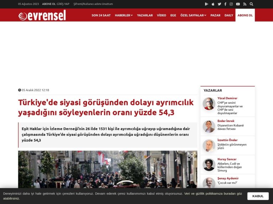
Task: Click the RSS feed icon
Action: [245, 4]
